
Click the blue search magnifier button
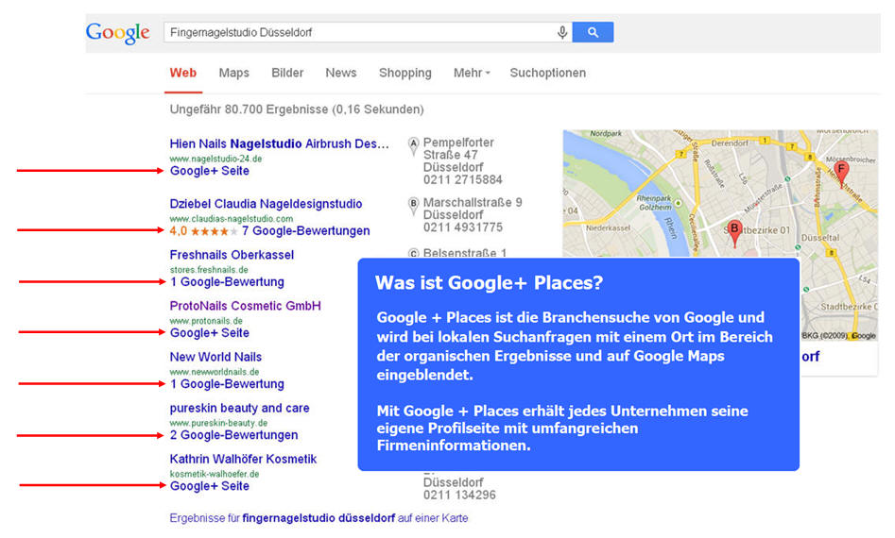[593, 32]
